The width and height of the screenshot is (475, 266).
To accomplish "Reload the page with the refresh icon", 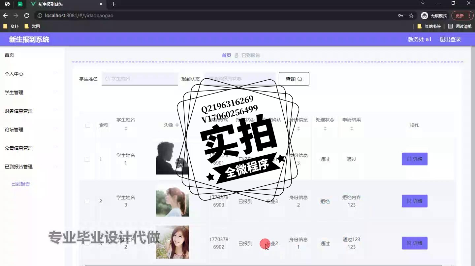I will pos(27,16).
